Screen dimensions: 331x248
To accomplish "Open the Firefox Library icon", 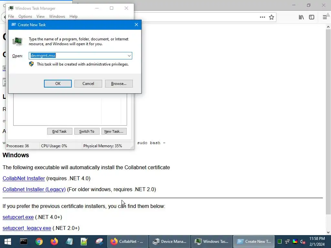I will (x=301, y=17).
